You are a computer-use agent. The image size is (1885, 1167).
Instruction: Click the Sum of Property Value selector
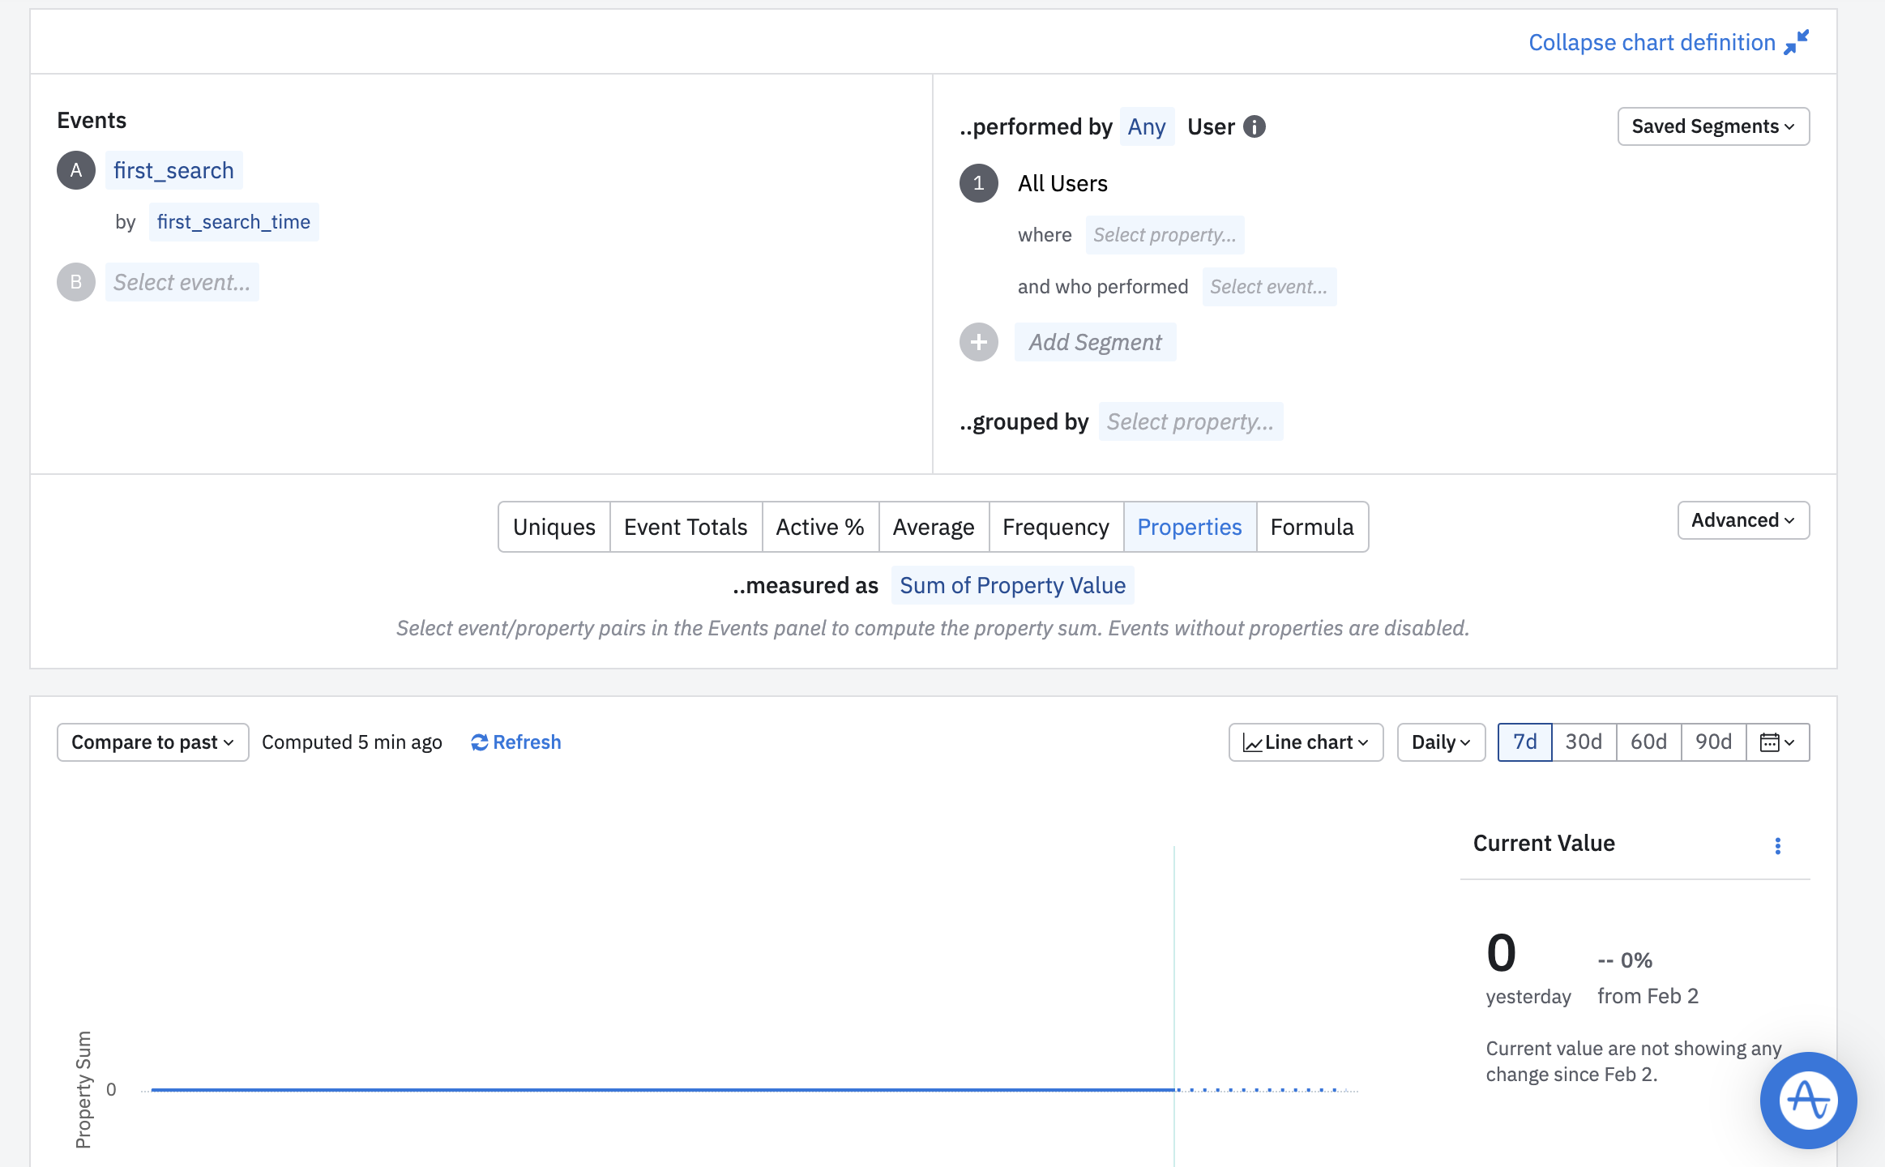(1012, 585)
